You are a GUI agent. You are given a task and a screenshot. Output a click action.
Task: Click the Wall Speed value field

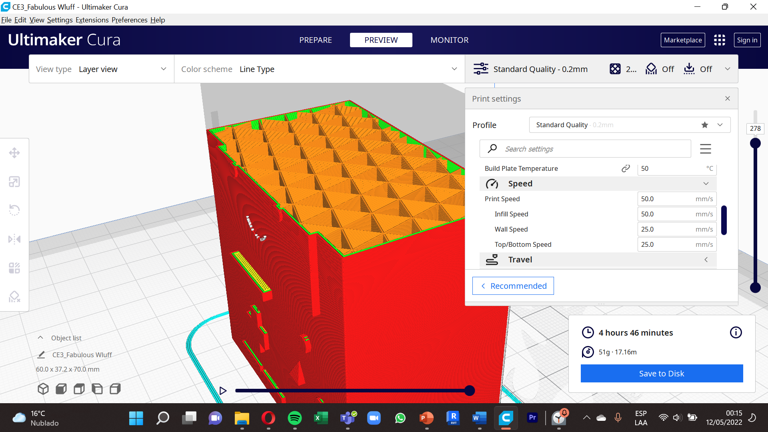click(x=677, y=229)
